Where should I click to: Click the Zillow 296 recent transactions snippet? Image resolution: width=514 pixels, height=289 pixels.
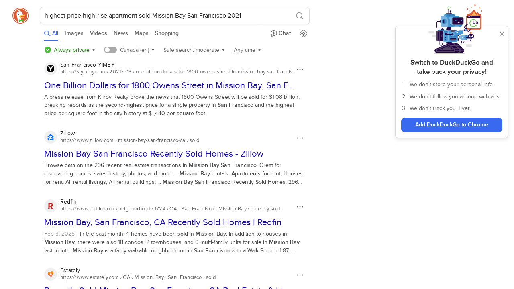coord(173,173)
